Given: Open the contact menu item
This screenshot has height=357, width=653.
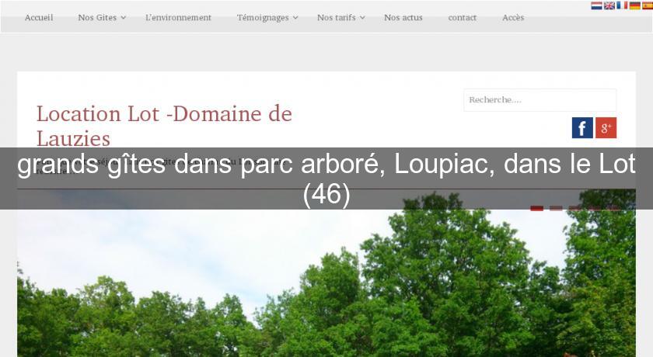Looking at the screenshot, I should tap(463, 17).
